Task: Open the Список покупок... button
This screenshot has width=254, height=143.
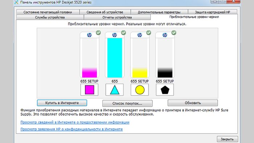Action: click(127, 103)
